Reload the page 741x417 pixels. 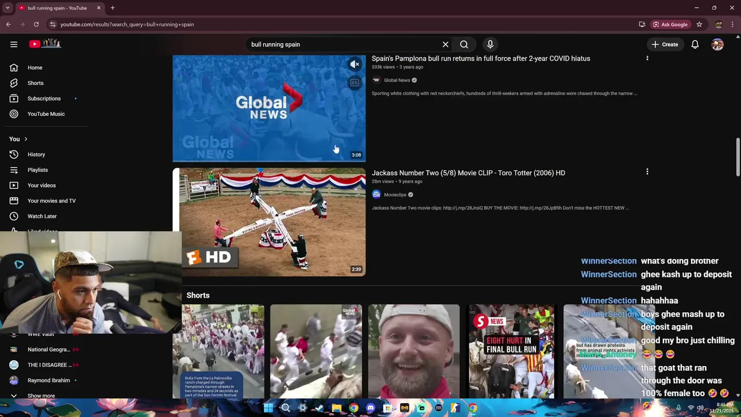point(36,24)
